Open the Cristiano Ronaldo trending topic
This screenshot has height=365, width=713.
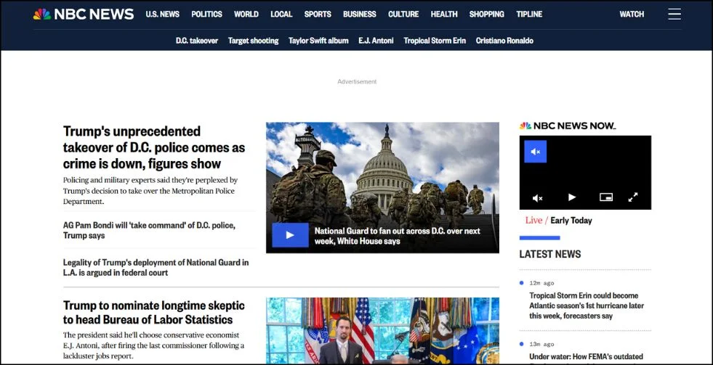click(x=504, y=41)
